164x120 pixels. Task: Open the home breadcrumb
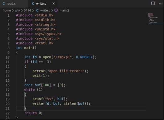coord(7,10)
